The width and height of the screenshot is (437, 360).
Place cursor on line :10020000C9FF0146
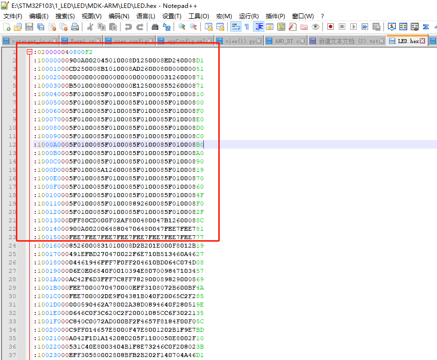(x=119, y=330)
